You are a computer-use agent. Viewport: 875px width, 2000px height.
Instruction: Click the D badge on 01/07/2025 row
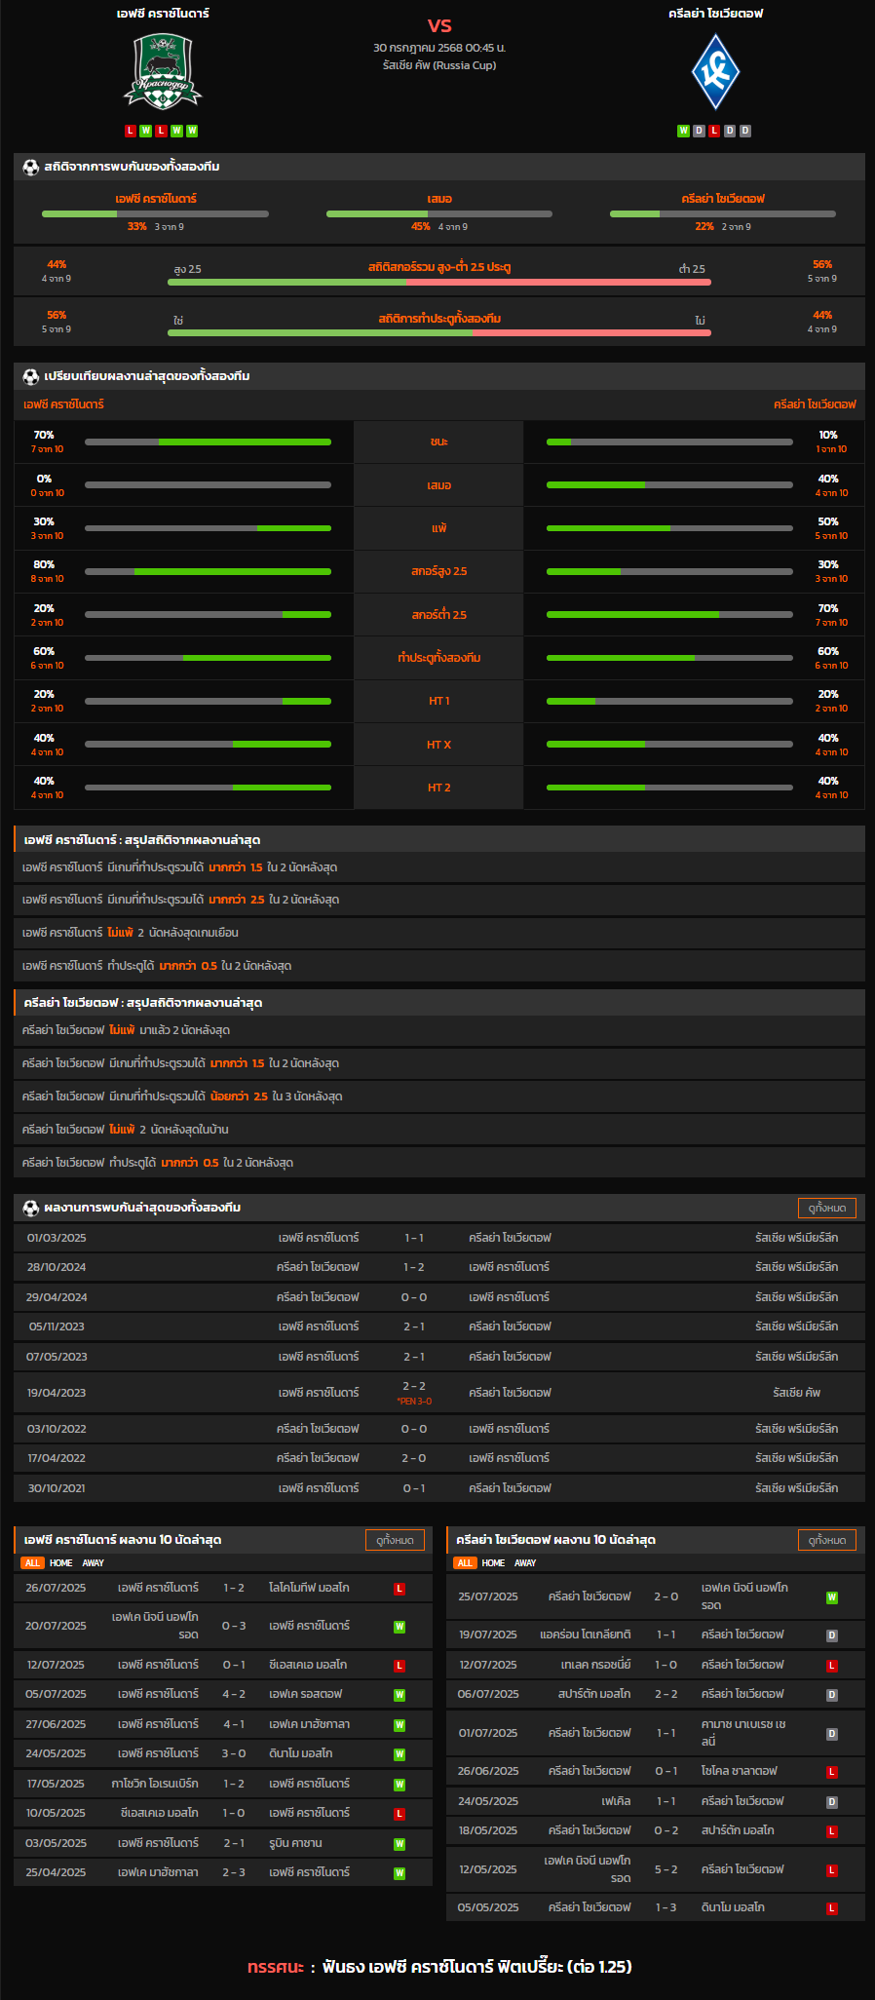point(832,1734)
